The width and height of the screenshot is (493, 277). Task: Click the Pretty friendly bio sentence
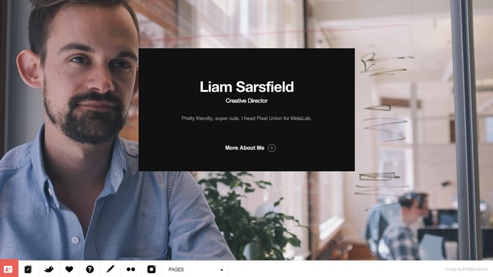click(246, 118)
